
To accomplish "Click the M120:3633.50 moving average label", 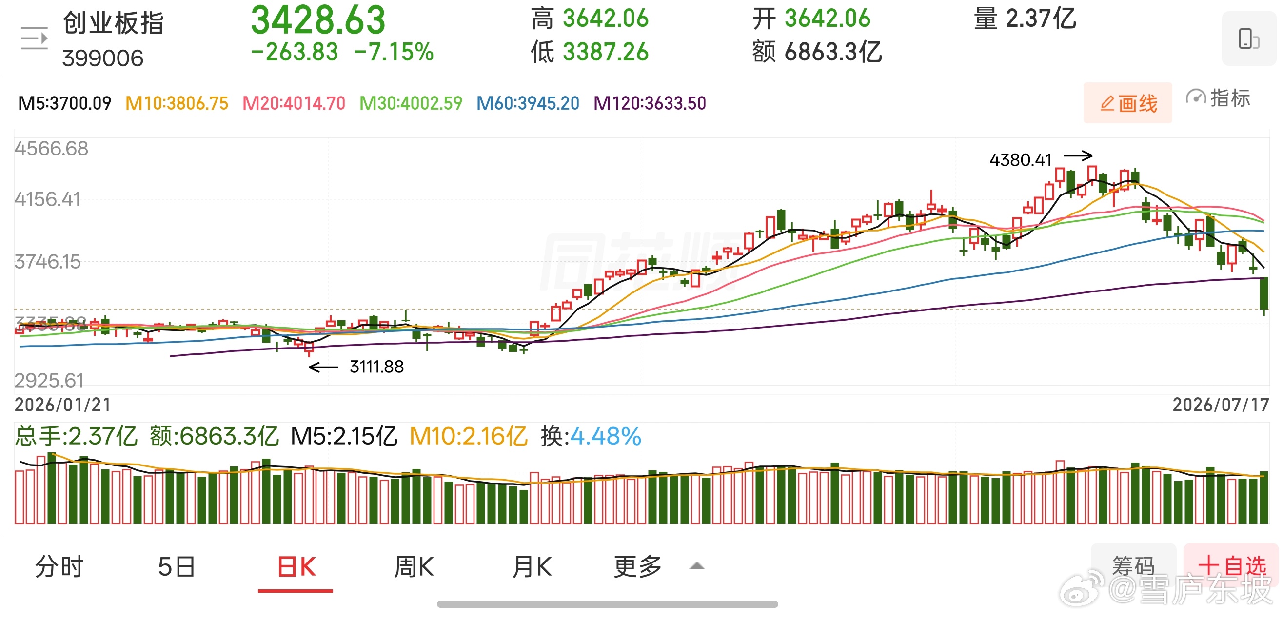I will (650, 104).
